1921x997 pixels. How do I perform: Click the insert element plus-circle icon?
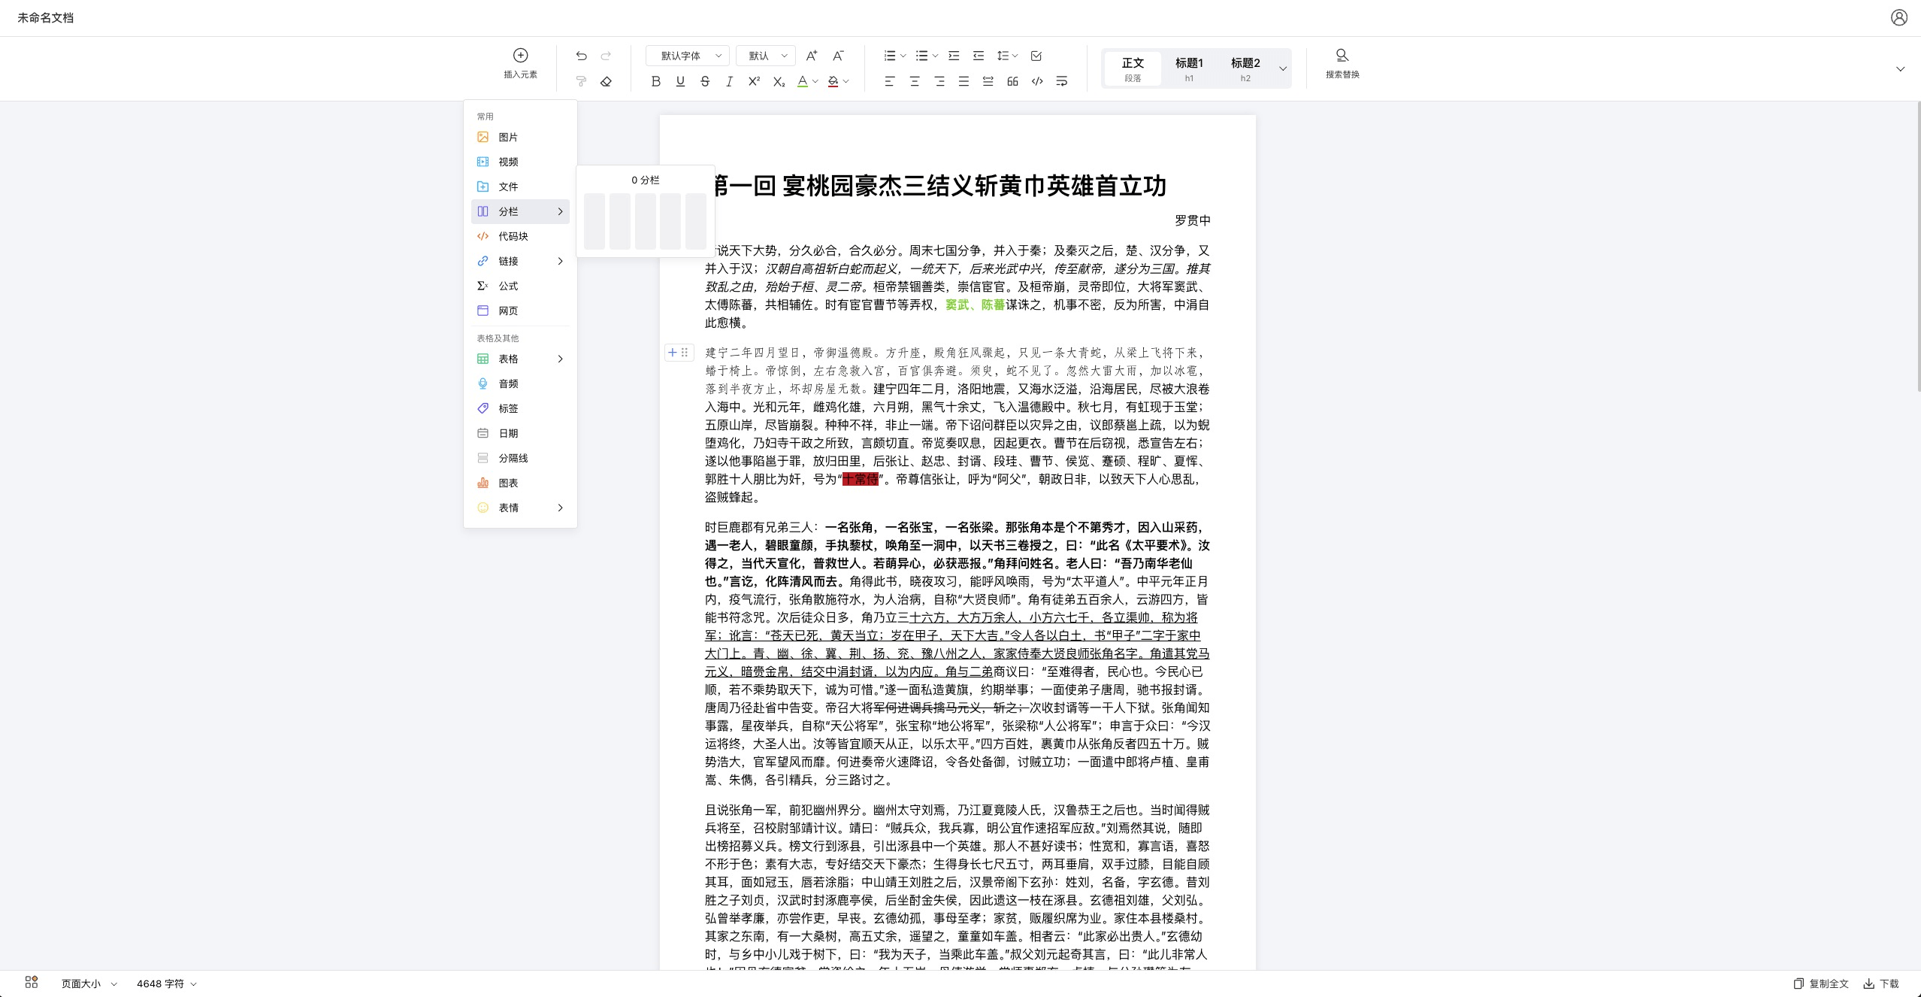(x=520, y=55)
